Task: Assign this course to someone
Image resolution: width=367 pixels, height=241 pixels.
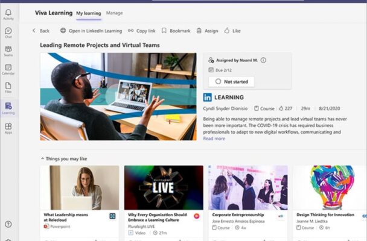Action: [207, 31]
